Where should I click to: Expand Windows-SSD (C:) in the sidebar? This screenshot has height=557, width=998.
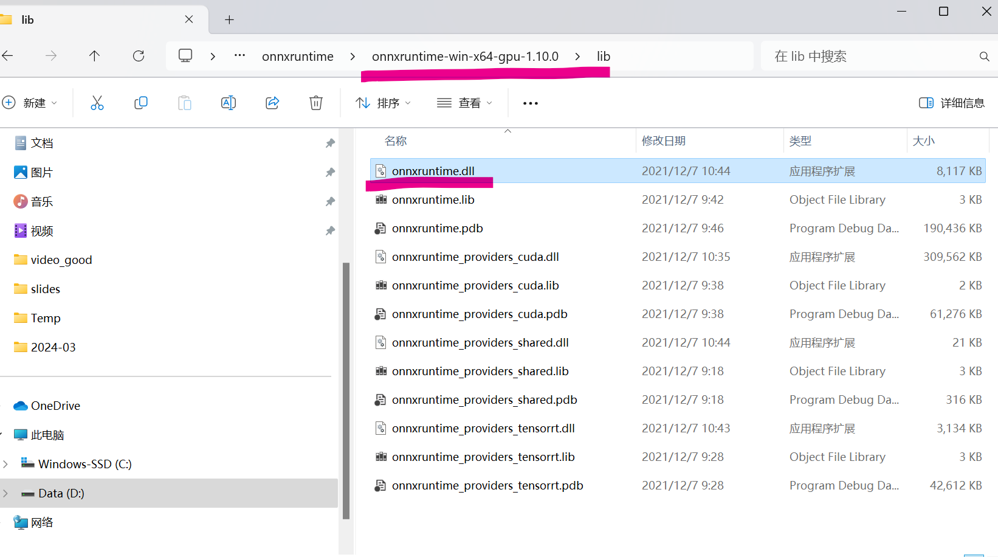tap(6, 463)
